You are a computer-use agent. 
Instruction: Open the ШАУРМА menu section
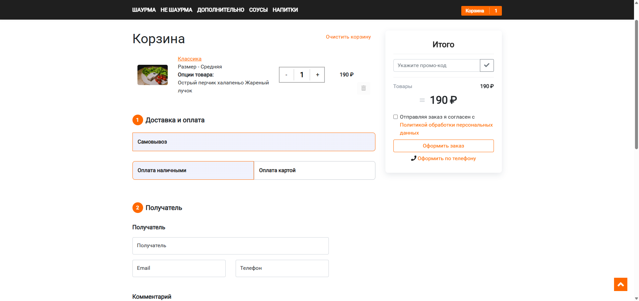(144, 10)
